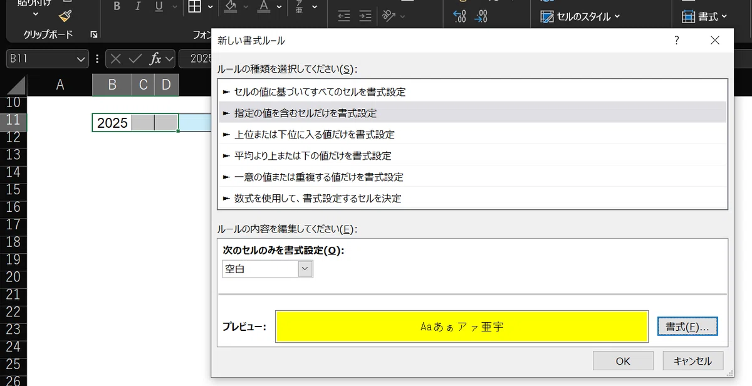Open the borders dropdown arrow
This screenshot has width=752, height=386.
(x=210, y=7)
